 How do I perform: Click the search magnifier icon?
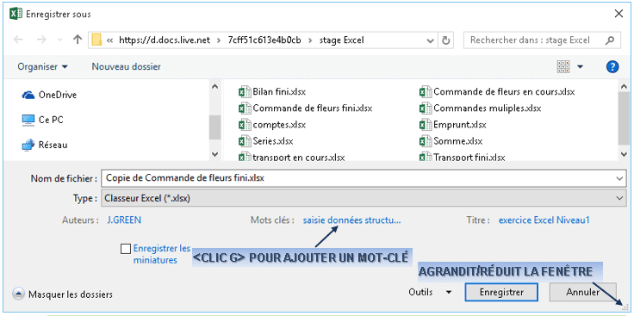609,40
